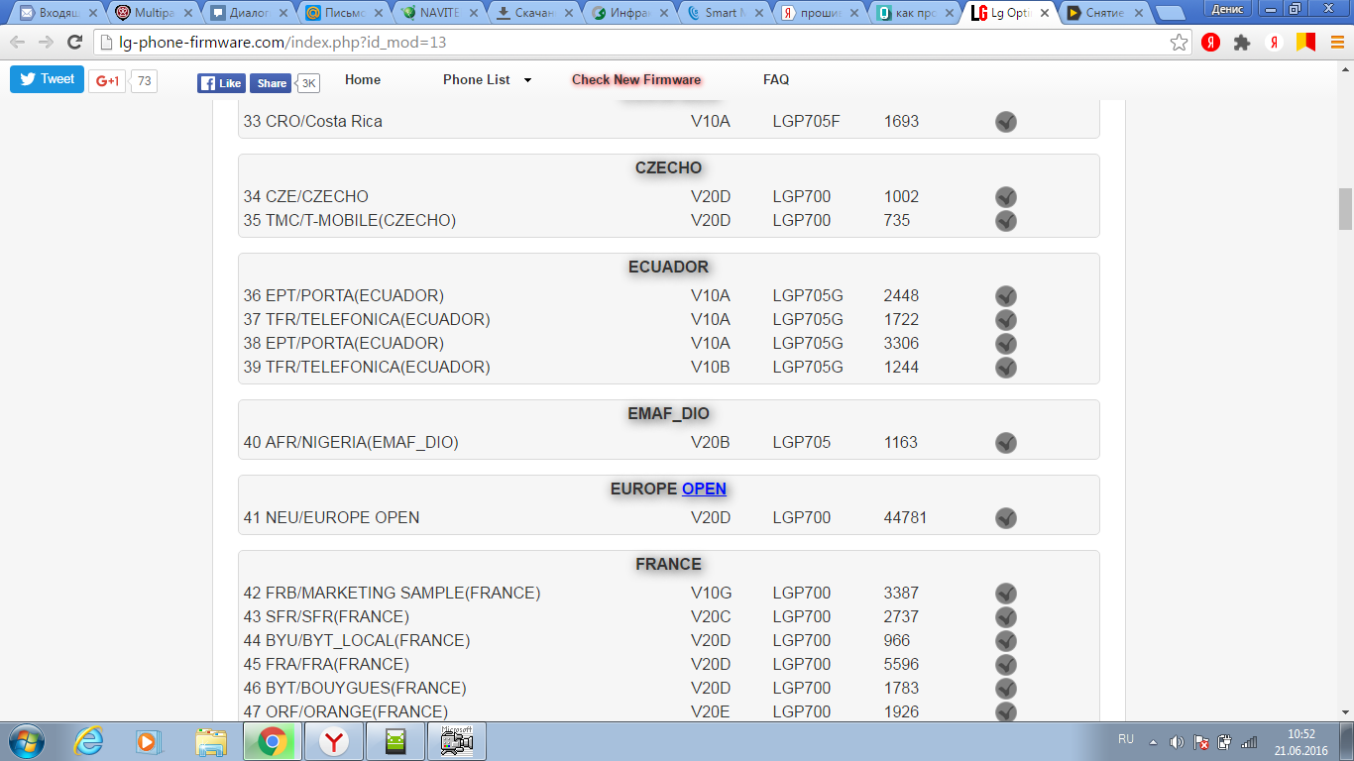The image size is (1354, 761).
Task: Click the checkmark for 42 FRB/MARKETING SAMPLE(FRANCE)
Action: [x=1006, y=594]
